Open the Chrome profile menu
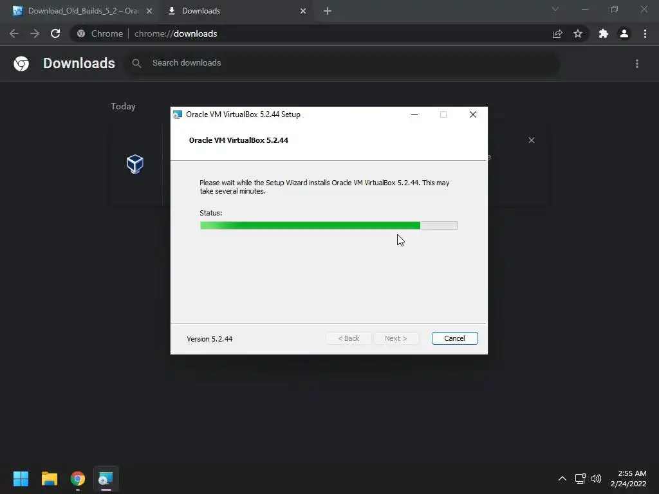This screenshot has width=659, height=494. coord(624,33)
